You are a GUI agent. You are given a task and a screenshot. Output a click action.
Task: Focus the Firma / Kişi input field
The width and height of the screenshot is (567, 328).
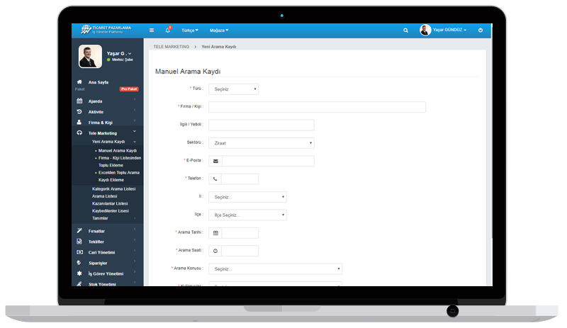tap(317, 107)
